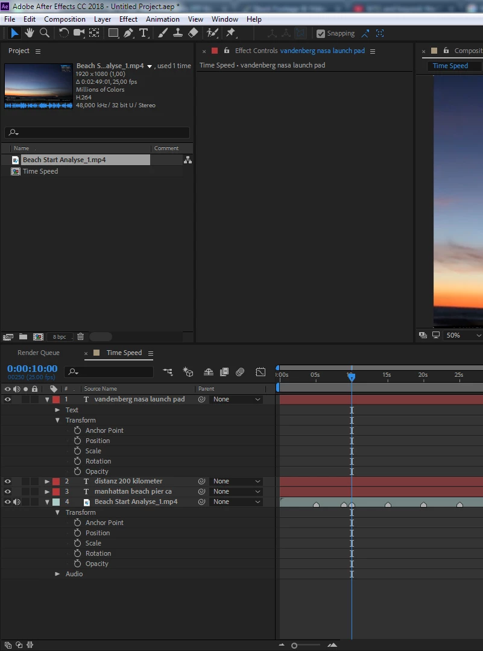Click the Graph Editor icon in timeline
Viewport: 483px width, 651px height.
coord(260,372)
